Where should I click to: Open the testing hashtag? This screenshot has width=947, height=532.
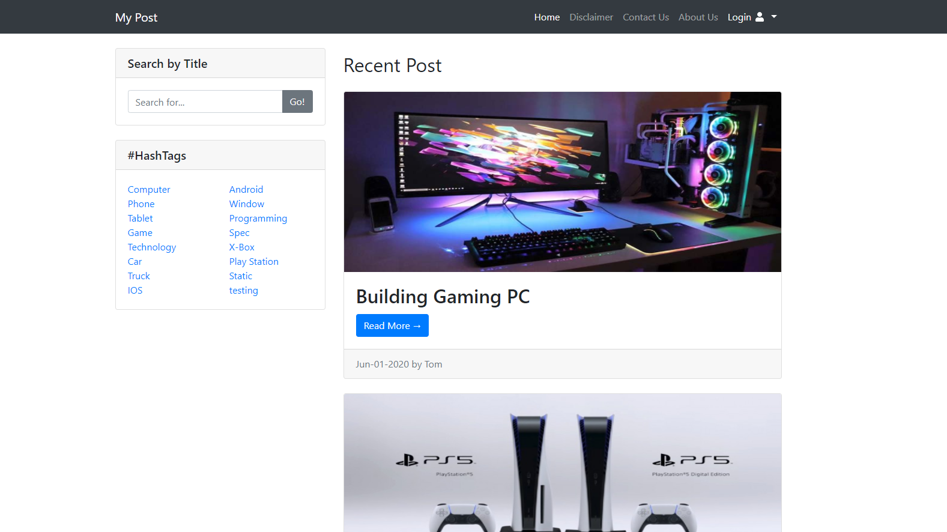(x=244, y=291)
